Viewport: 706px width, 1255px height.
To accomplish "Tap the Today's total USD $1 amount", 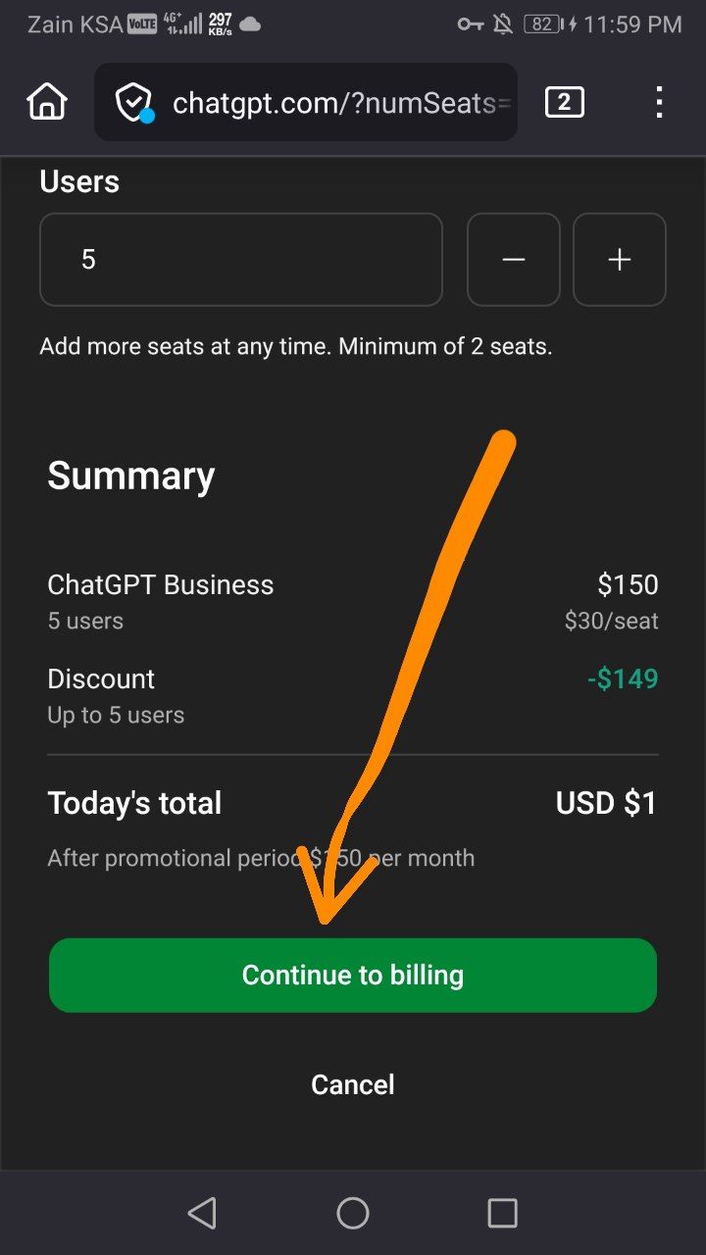I will click(606, 803).
